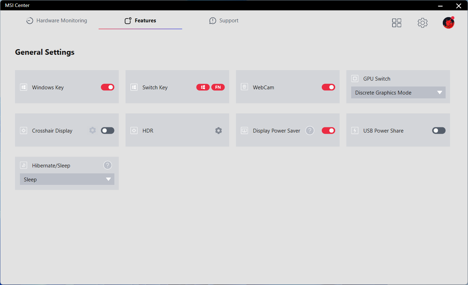468x285 pixels.
Task: Click the Hardware Monitoring gauge icon
Action: 30,21
